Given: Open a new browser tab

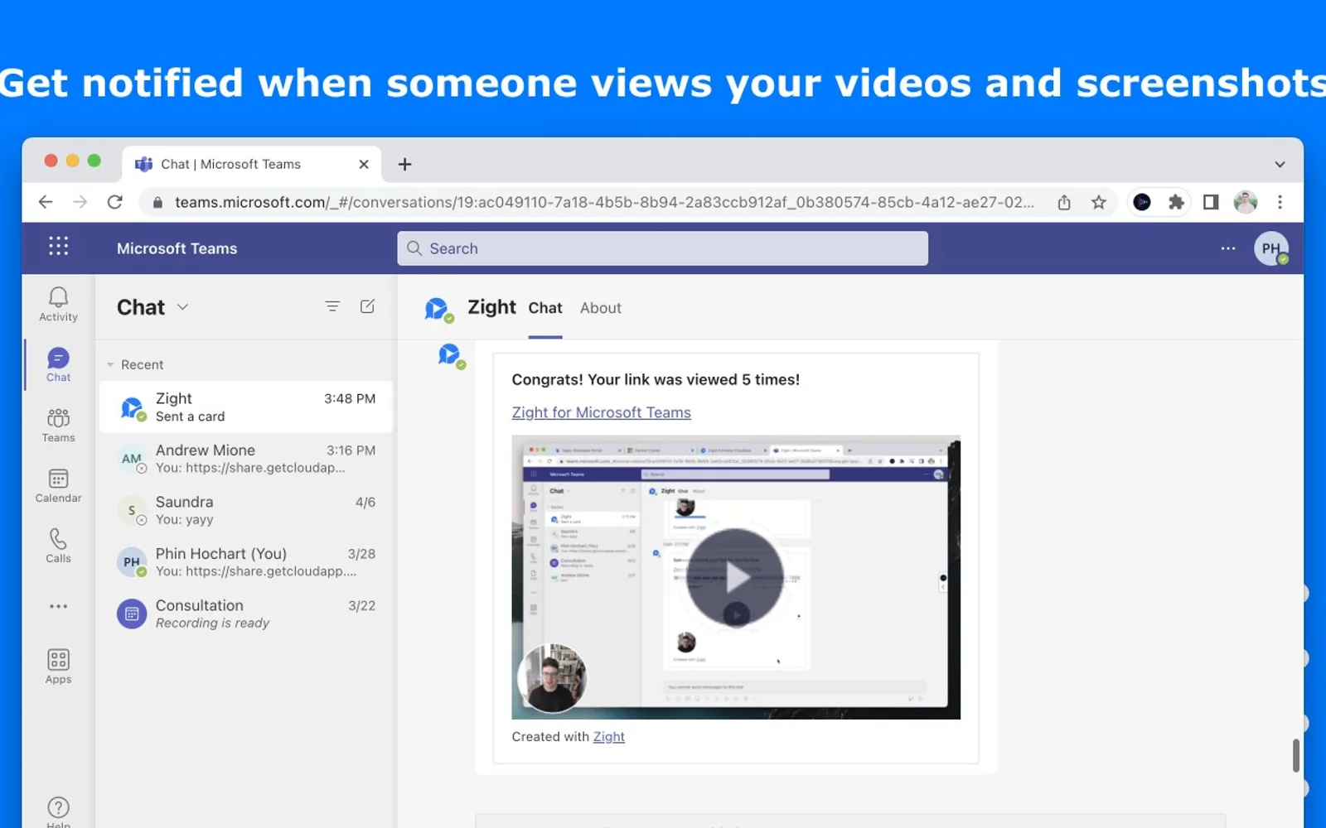Looking at the screenshot, I should [x=404, y=164].
